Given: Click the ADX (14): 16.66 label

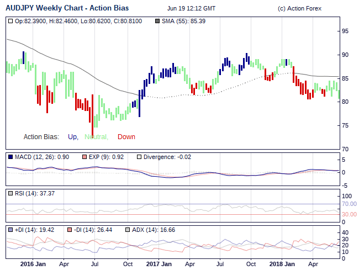Looking at the screenshot, I should pyautogui.click(x=154, y=230).
